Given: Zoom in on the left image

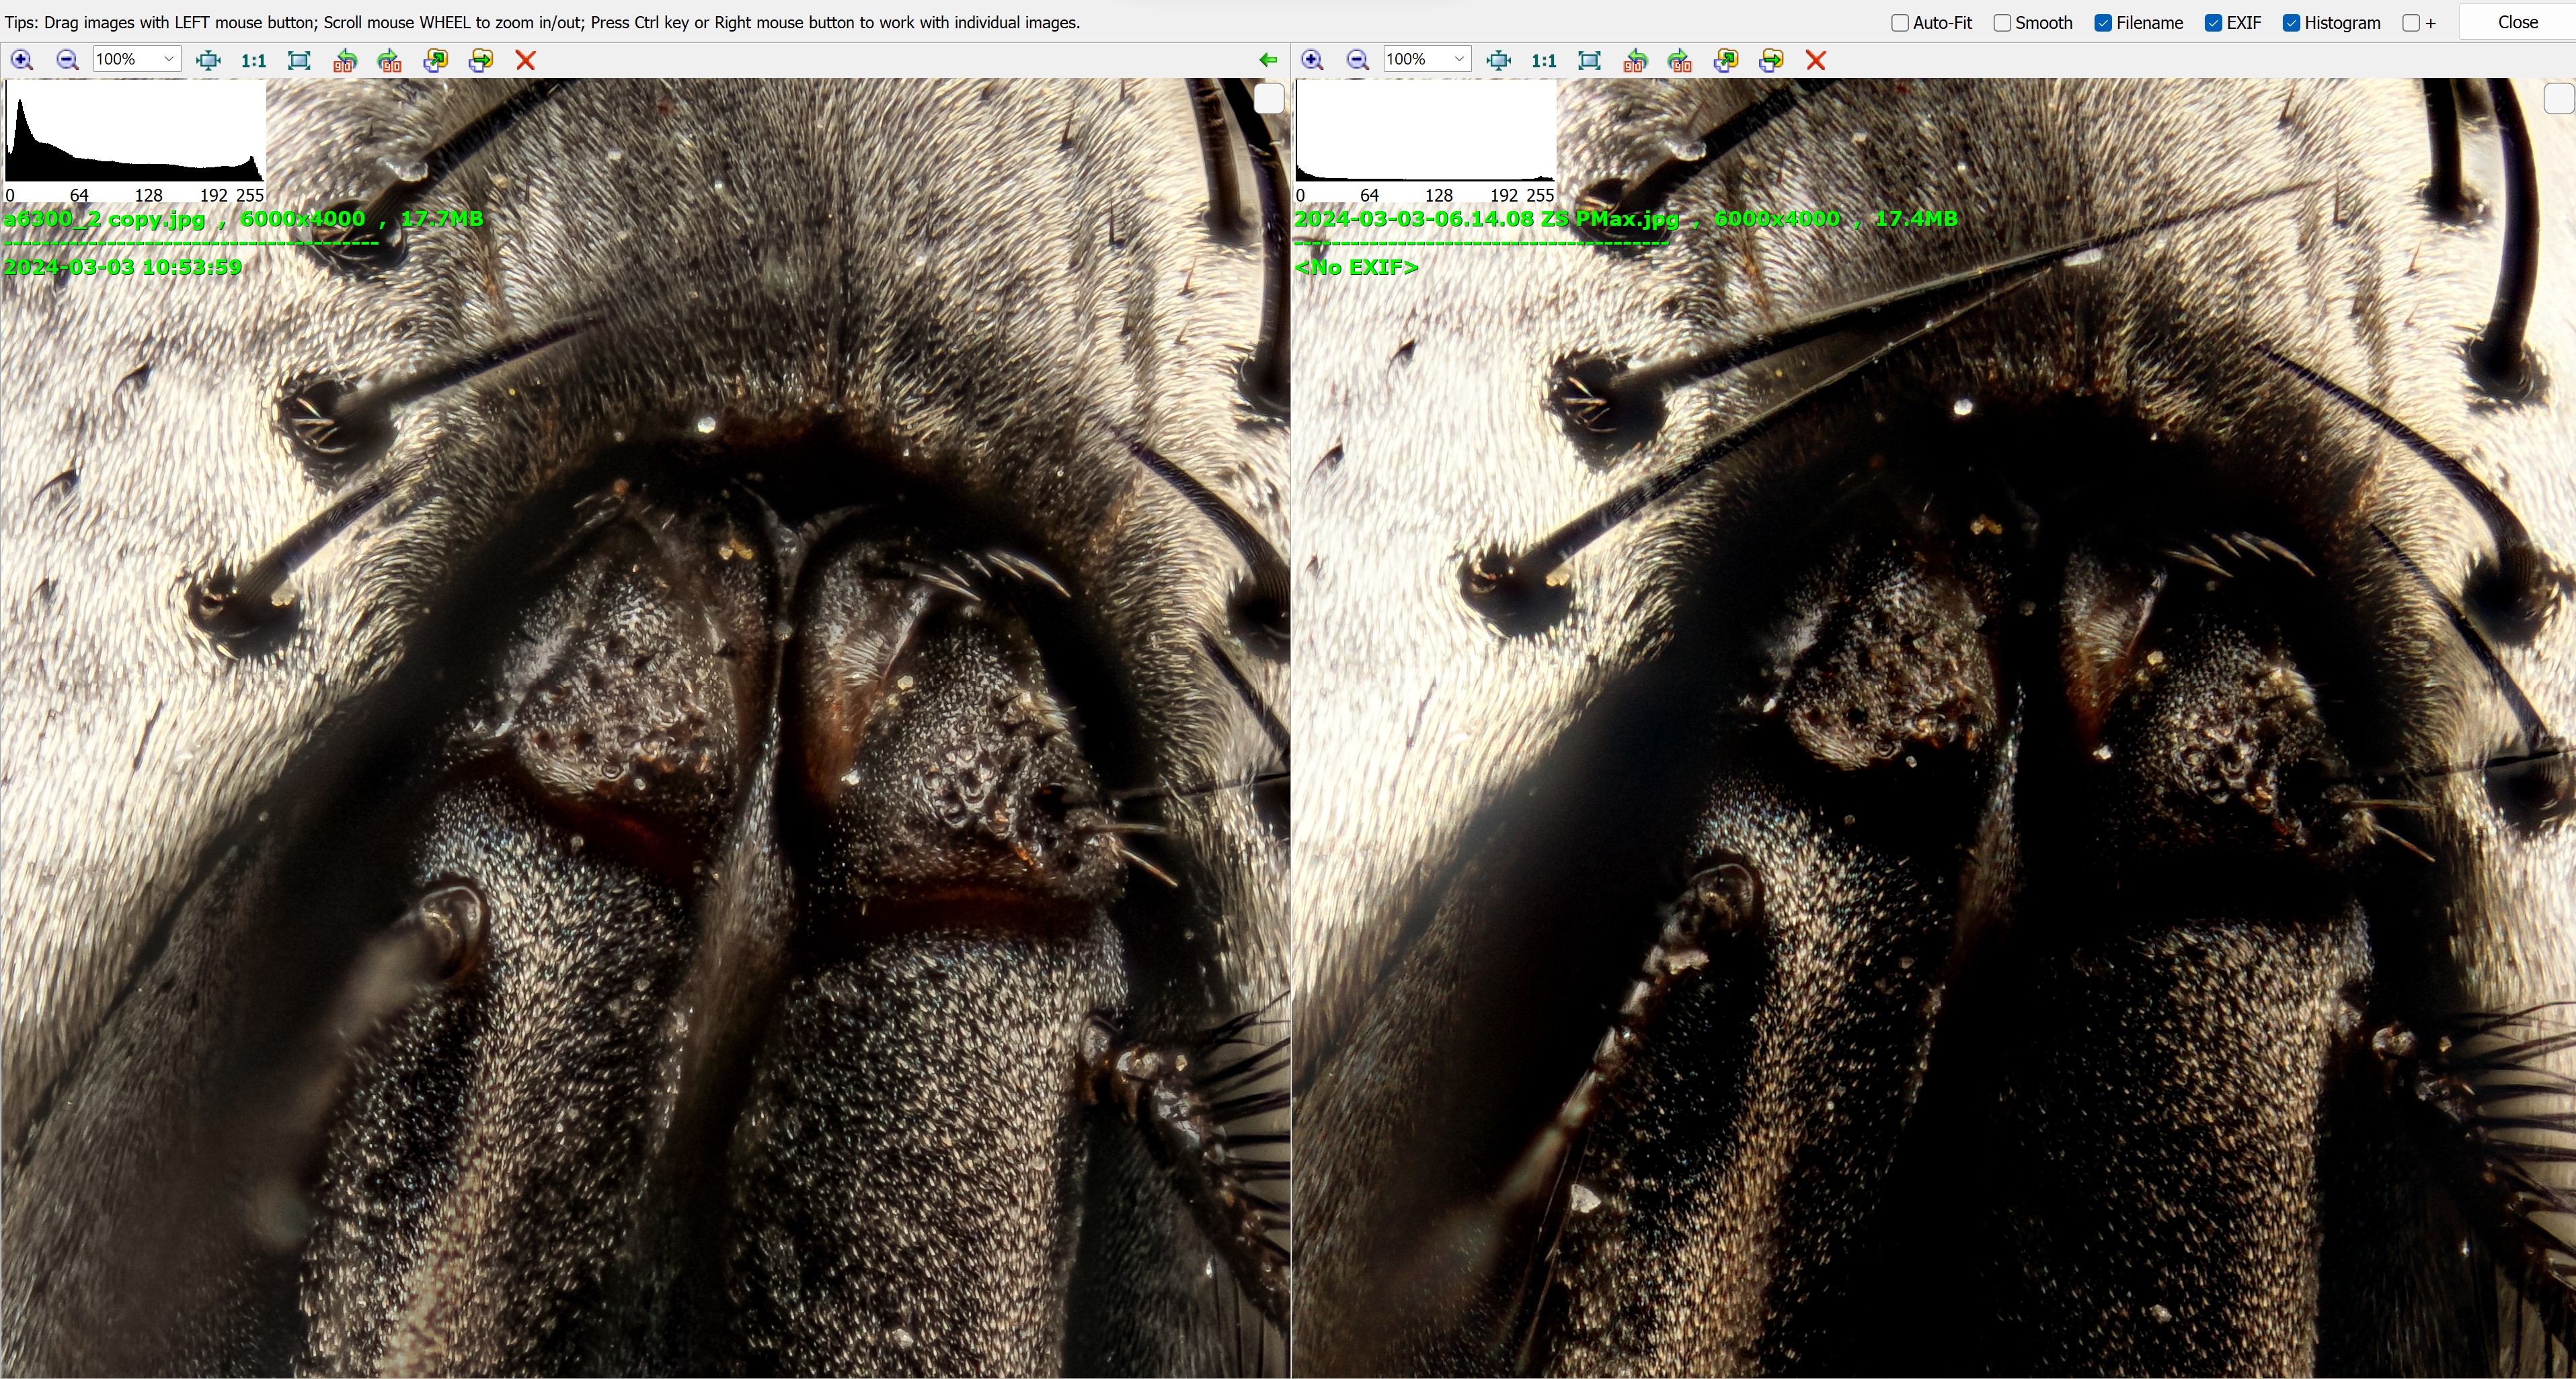Looking at the screenshot, I should point(22,60).
